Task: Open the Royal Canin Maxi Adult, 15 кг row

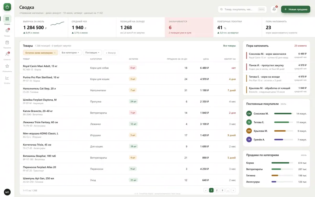Action: [130, 68]
